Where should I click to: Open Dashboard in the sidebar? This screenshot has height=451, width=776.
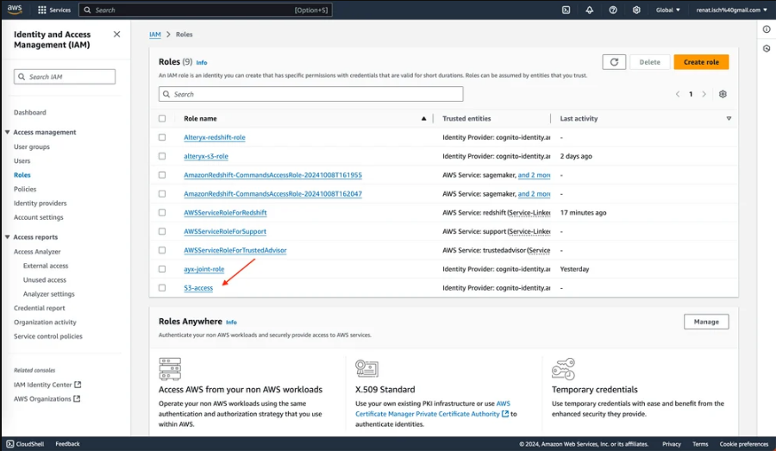[x=29, y=112]
